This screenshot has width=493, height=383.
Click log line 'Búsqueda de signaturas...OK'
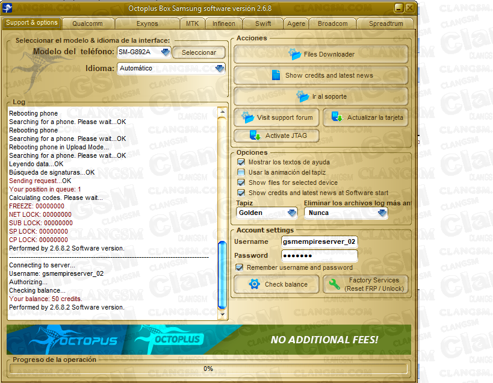(x=52, y=172)
